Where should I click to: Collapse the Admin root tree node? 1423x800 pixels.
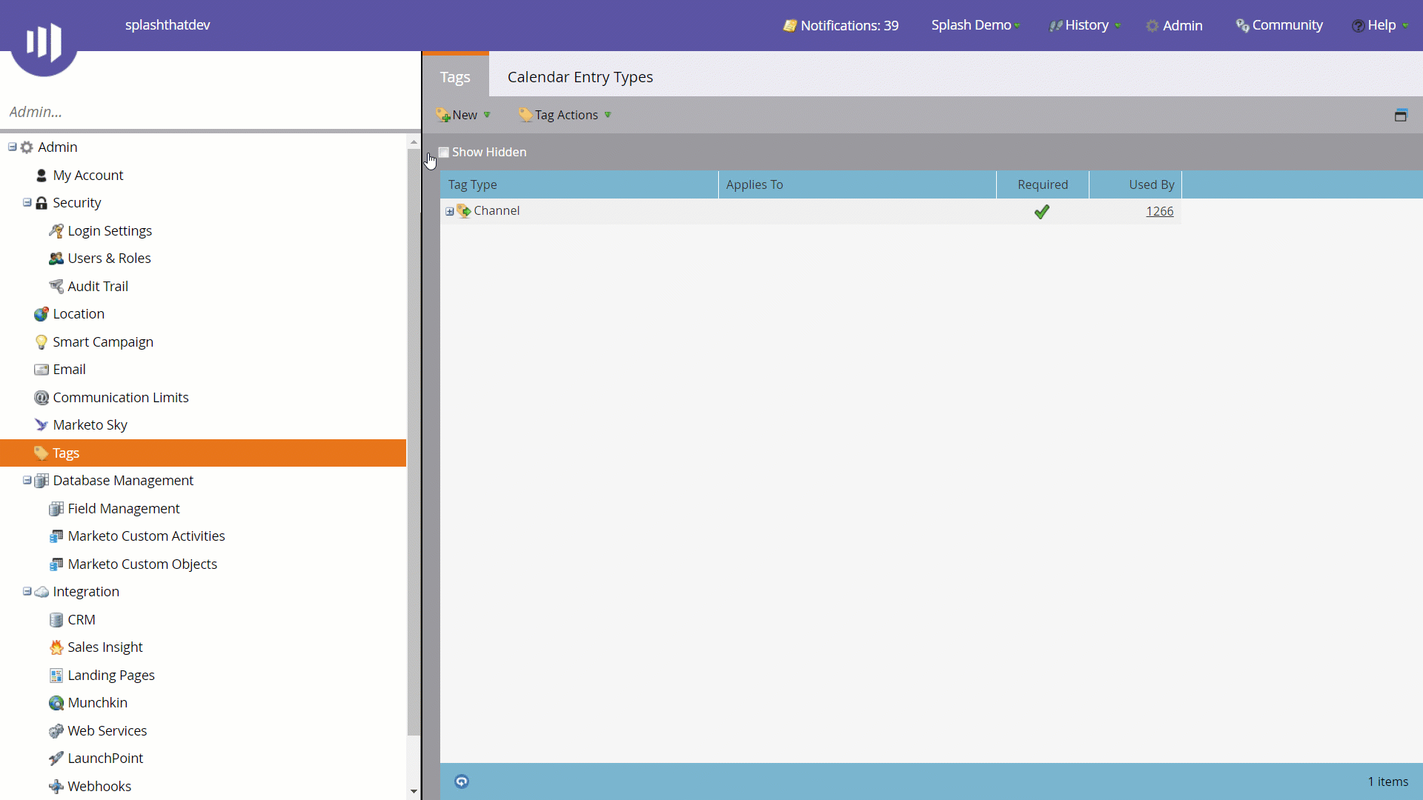(x=13, y=147)
